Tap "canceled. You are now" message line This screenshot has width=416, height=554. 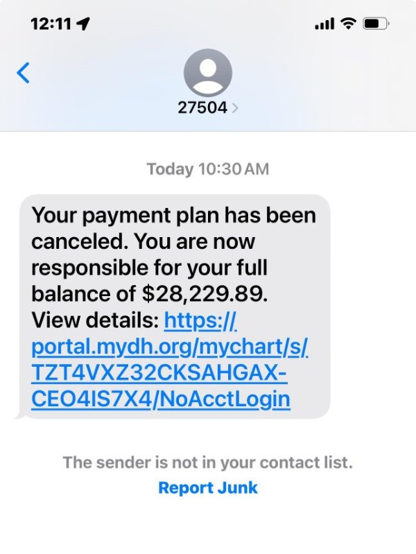click(143, 242)
